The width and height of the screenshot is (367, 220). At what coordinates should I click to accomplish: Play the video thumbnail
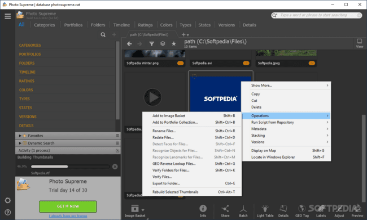(152, 97)
